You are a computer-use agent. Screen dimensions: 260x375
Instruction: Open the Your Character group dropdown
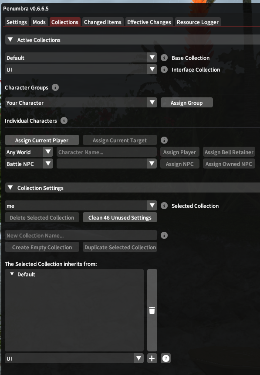click(81, 103)
